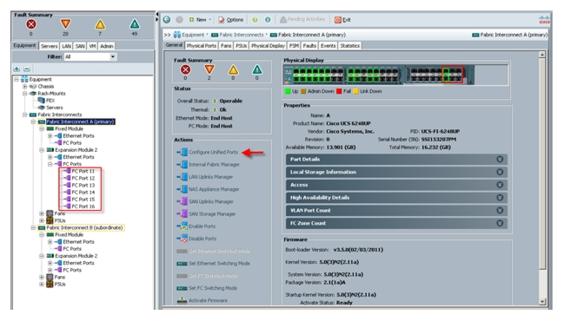Viewport: 564px width, 321px height.
Task: Click the forward navigation circle icon
Action: 179,19
